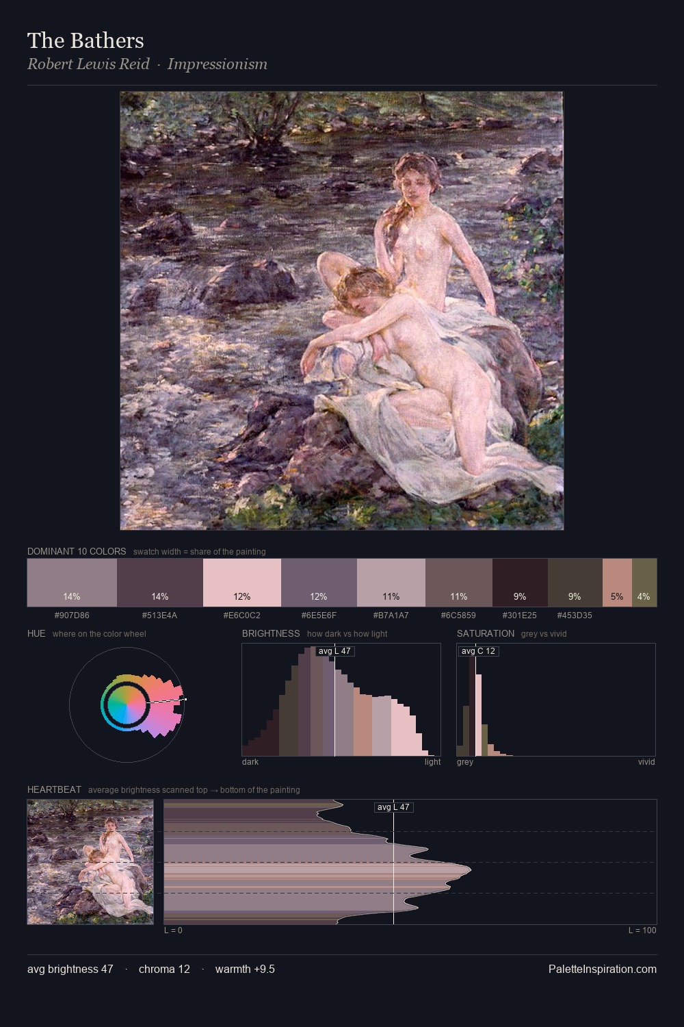Viewport: 684px width, 1027px height.
Task: Choose the #301E25 darkest swatch
Action: point(520,583)
